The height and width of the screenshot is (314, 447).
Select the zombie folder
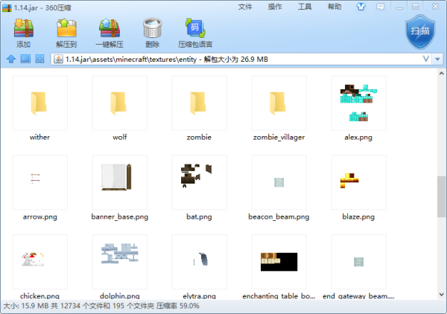tap(199, 103)
